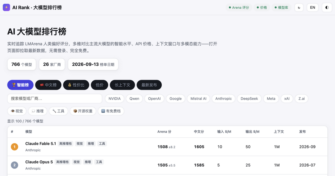
Task: Filter by Anthropic vendor chip
Action: click(x=224, y=99)
